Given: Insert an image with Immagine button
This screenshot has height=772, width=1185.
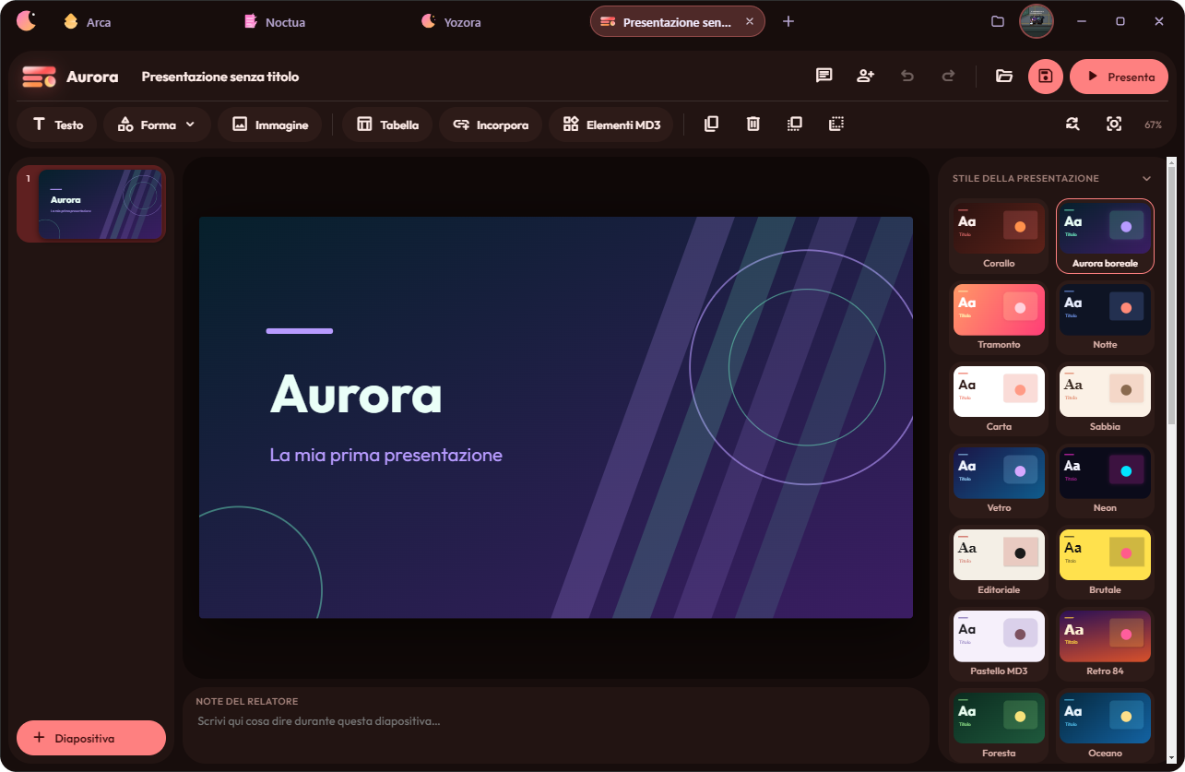Looking at the screenshot, I should click(269, 125).
